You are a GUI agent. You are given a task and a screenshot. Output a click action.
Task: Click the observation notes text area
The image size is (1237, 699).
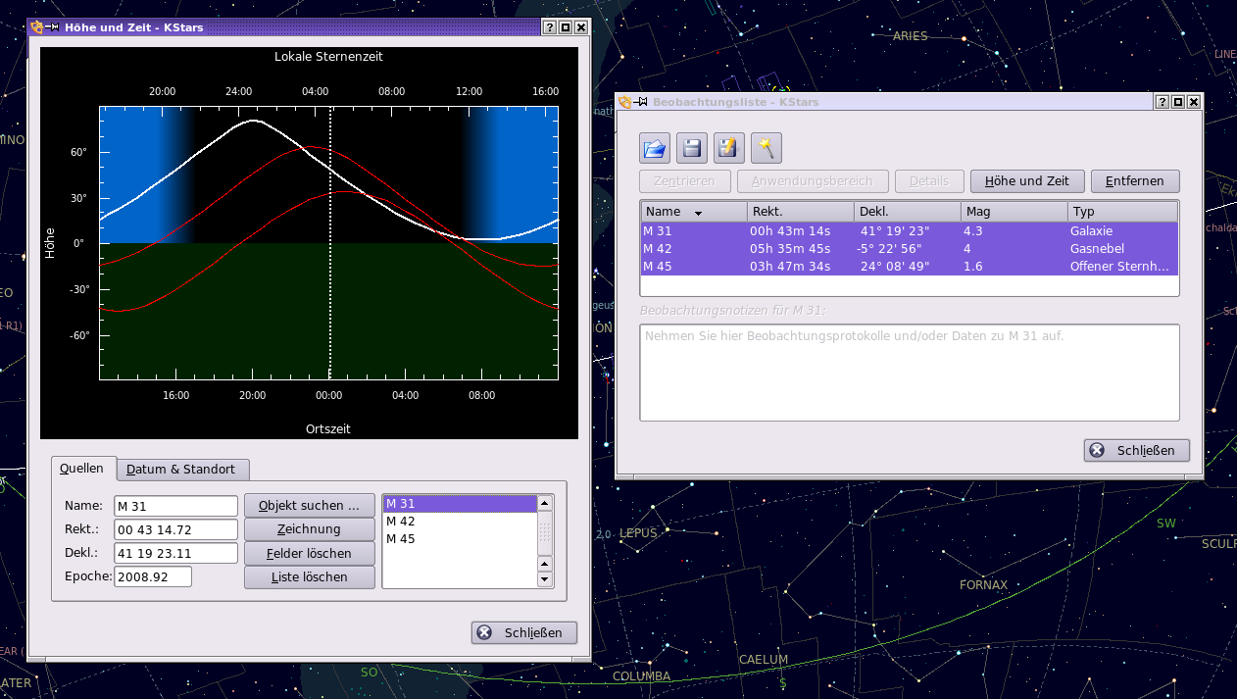pyautogui.click(x=909, y=373)
